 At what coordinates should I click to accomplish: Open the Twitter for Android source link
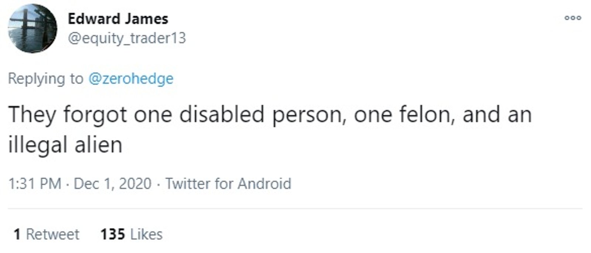pos(228,184)
